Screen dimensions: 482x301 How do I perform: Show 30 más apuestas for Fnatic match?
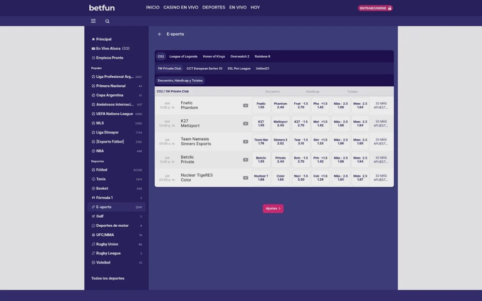381,106
